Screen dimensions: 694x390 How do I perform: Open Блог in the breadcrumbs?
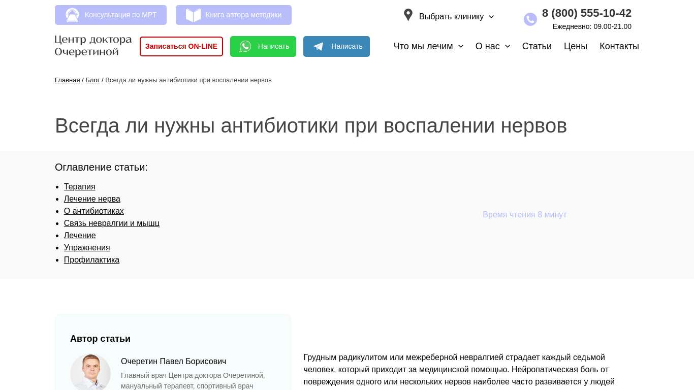coord(92,80)
